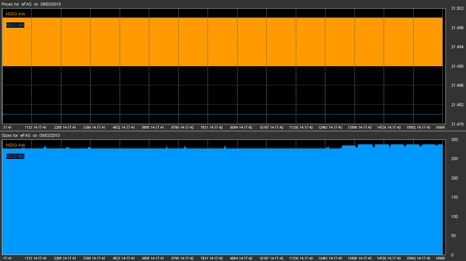Click '9064 14:17:42' under the Prices chart
This screenshot has width=466, height=261.
241,128
